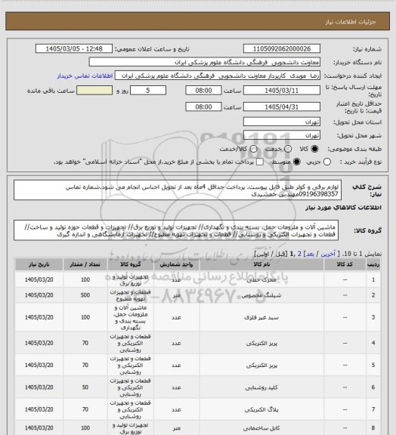
Task: Select item name شیلنگ مخصوص
Action: click(x=261, y=295)
